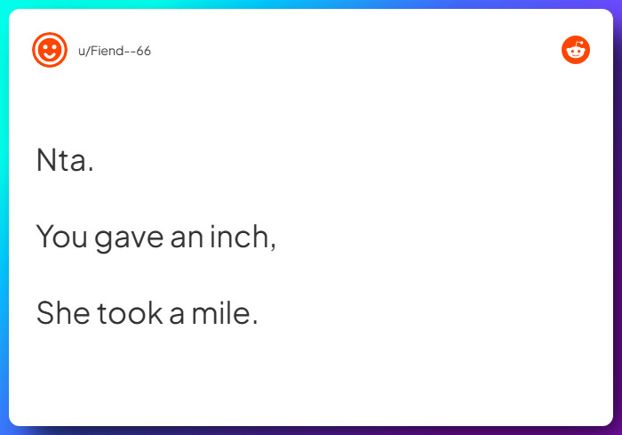Screen dimensions: 622x435
Task: Click the "Nta." text line
Action: 65,160
